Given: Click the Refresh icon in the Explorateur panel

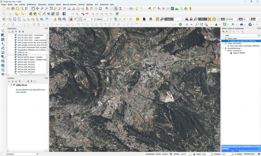Looking at the screenshot, I should 12,32.
